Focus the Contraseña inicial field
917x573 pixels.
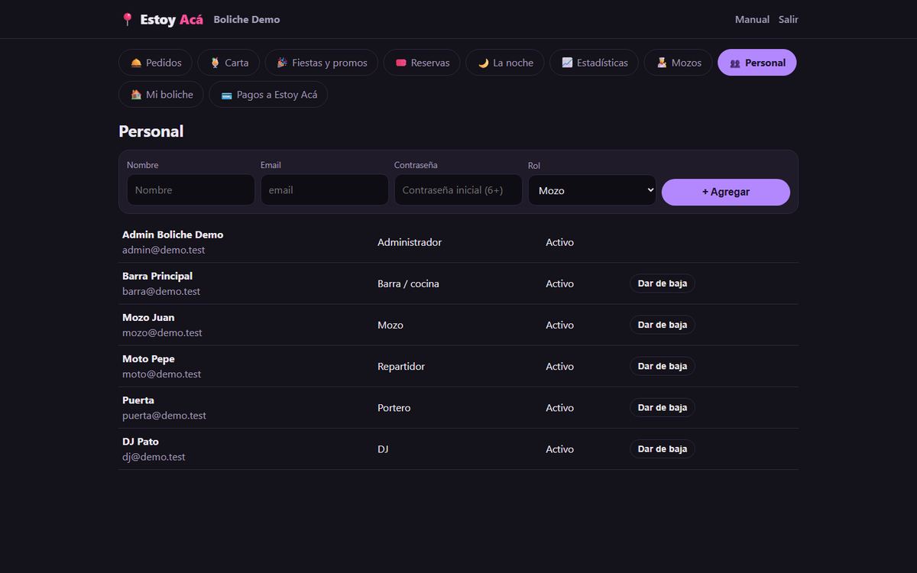click(x=458, y=190)
